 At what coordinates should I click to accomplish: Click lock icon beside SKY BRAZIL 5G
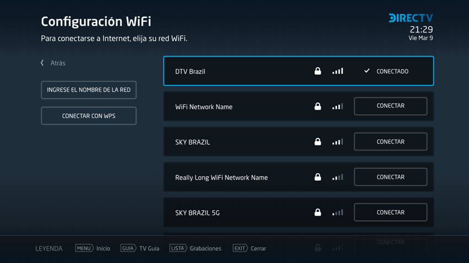coord(317,212)
